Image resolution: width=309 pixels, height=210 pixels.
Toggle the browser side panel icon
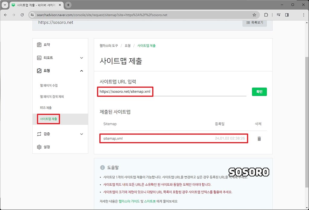(x=287, y=15)
